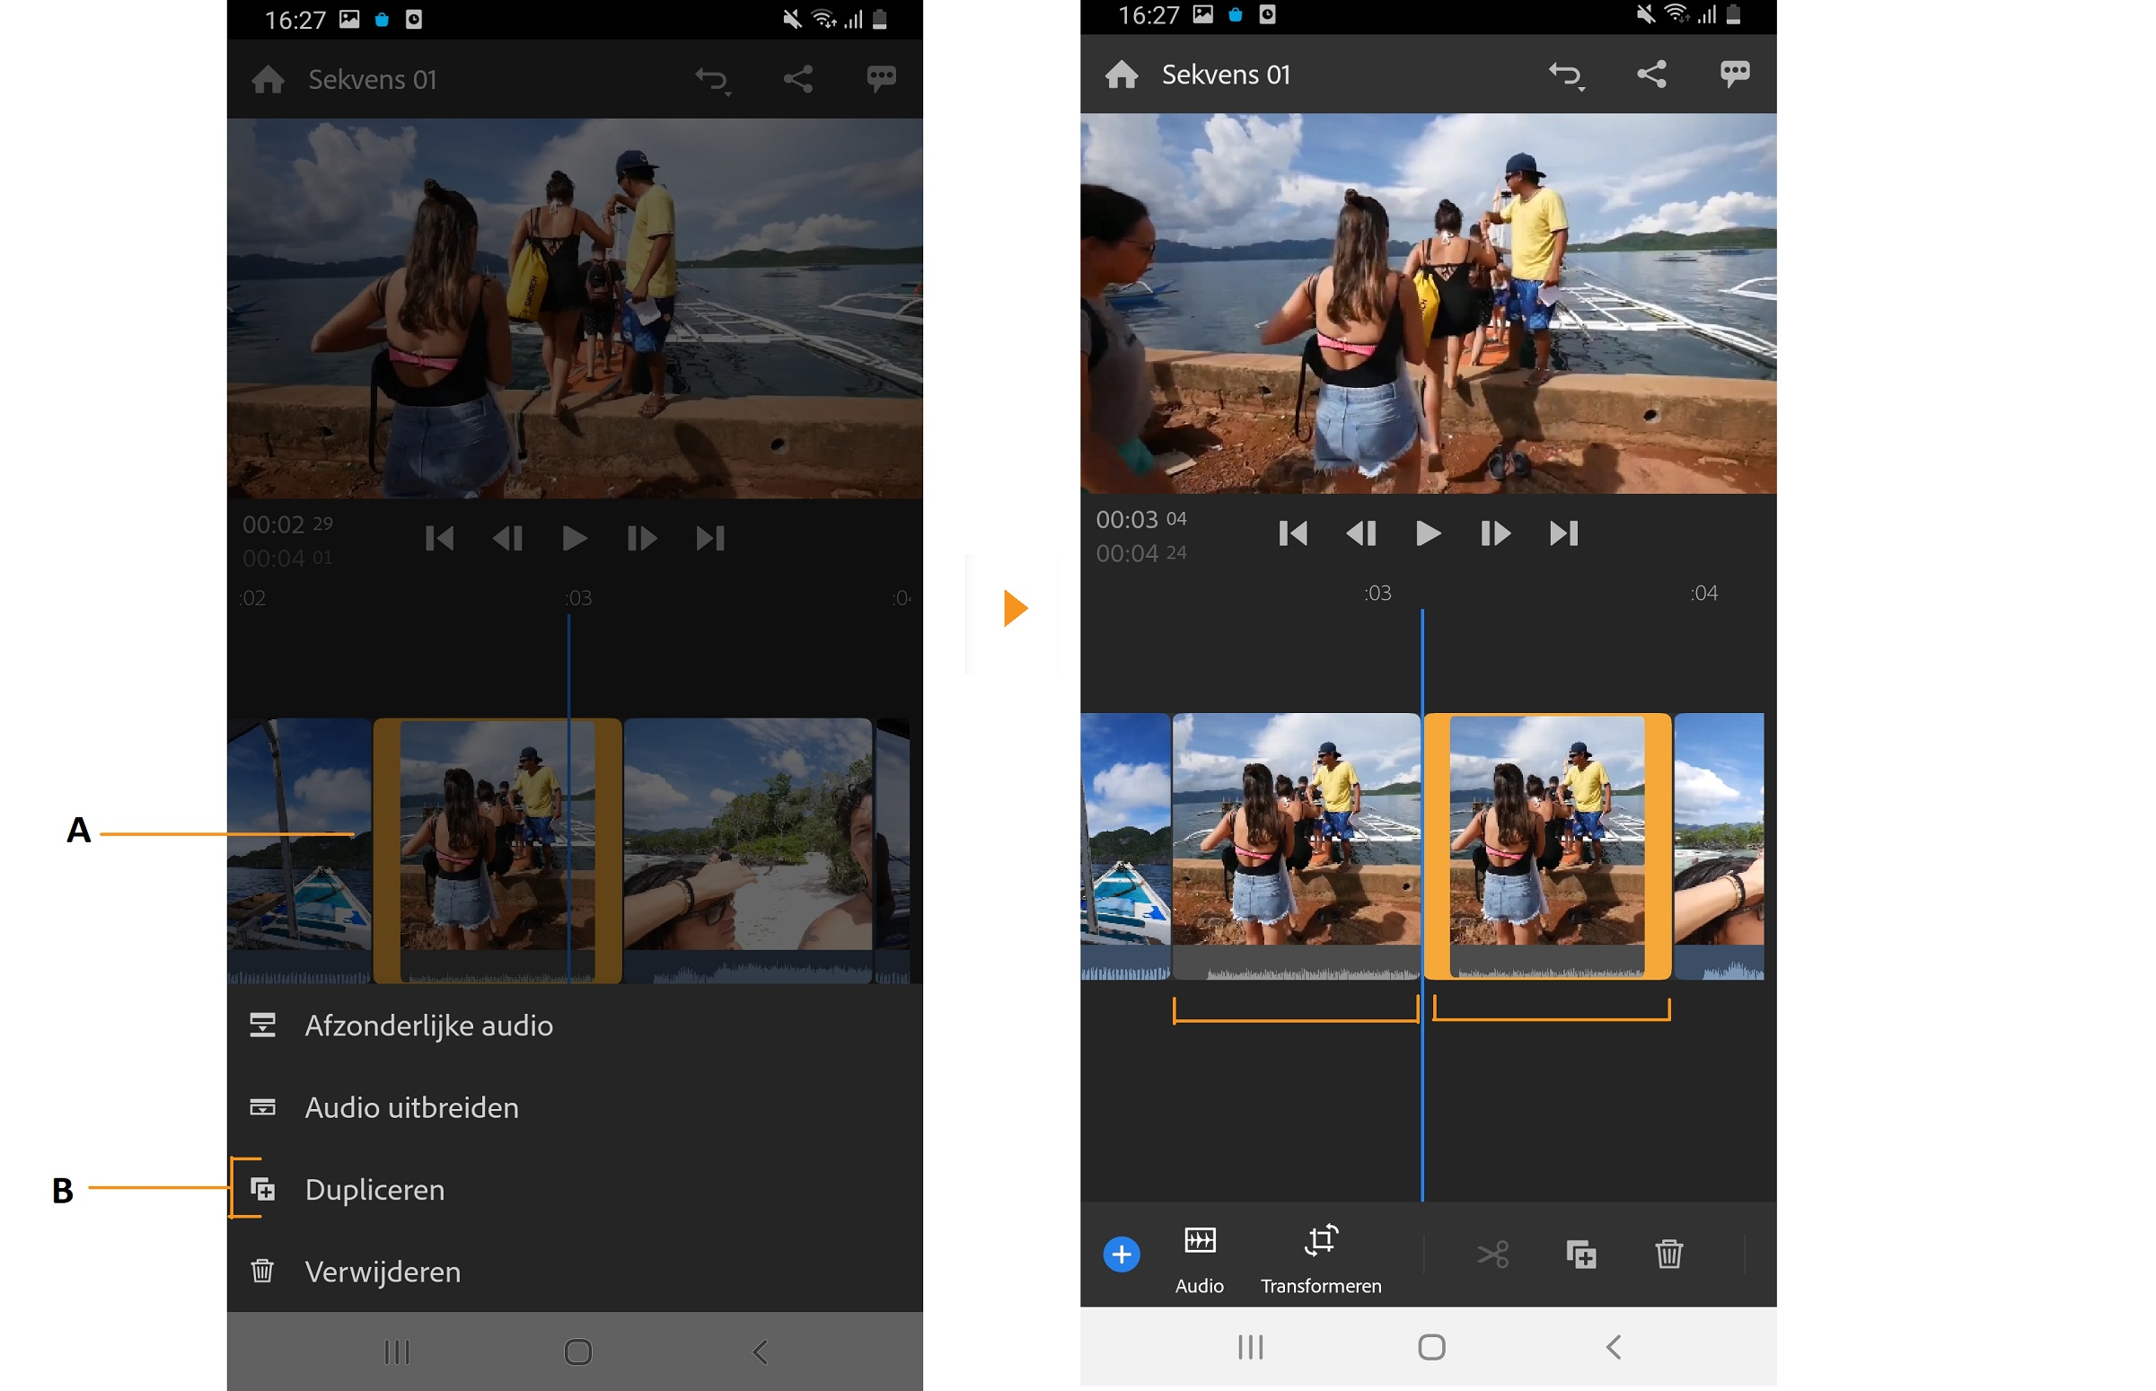Tap the scissors split icon
This screenshot has width=2156, height=1391.
[x=1492, y=1254]
